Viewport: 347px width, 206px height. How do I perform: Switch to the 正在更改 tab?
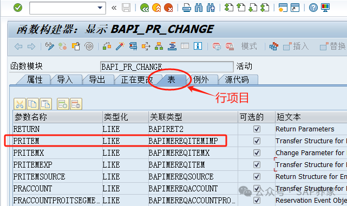(x=137, y=79)
